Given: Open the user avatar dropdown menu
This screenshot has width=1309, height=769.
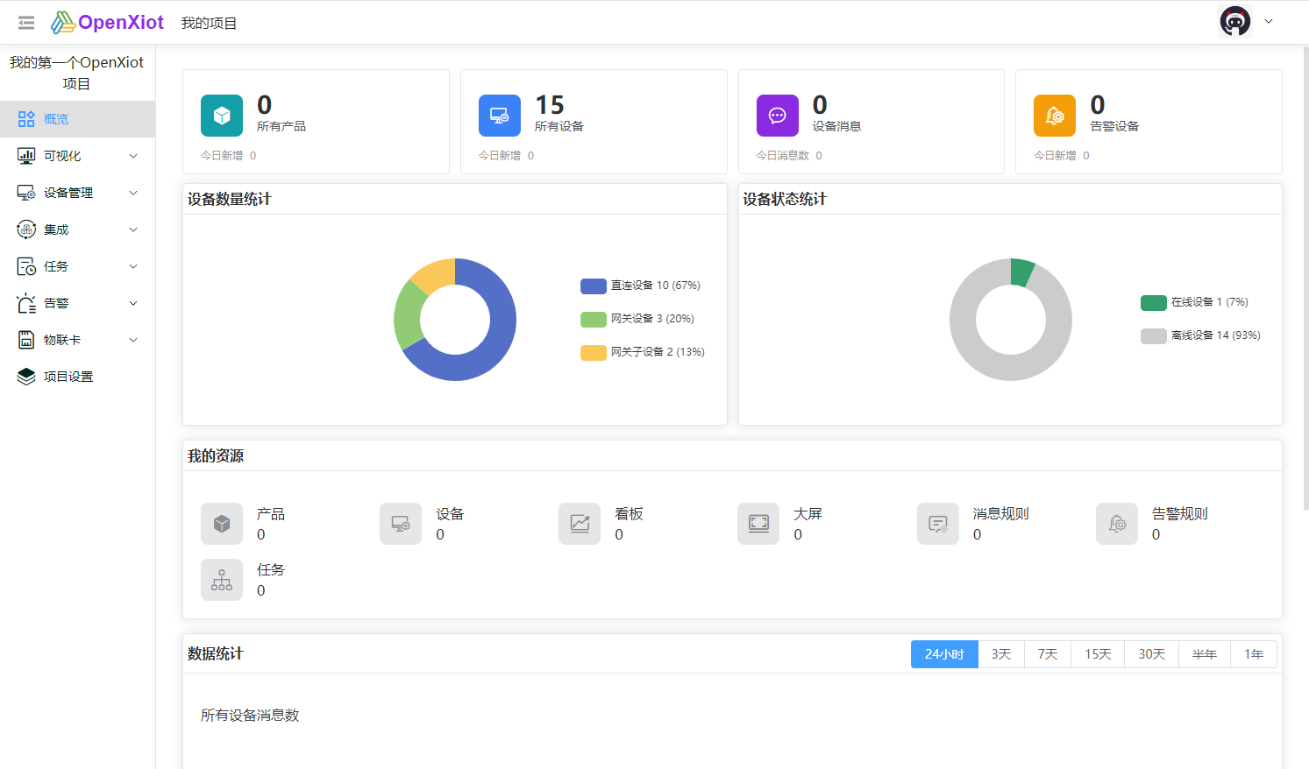Looking at the screenshot, I should tap(1246, 22).
